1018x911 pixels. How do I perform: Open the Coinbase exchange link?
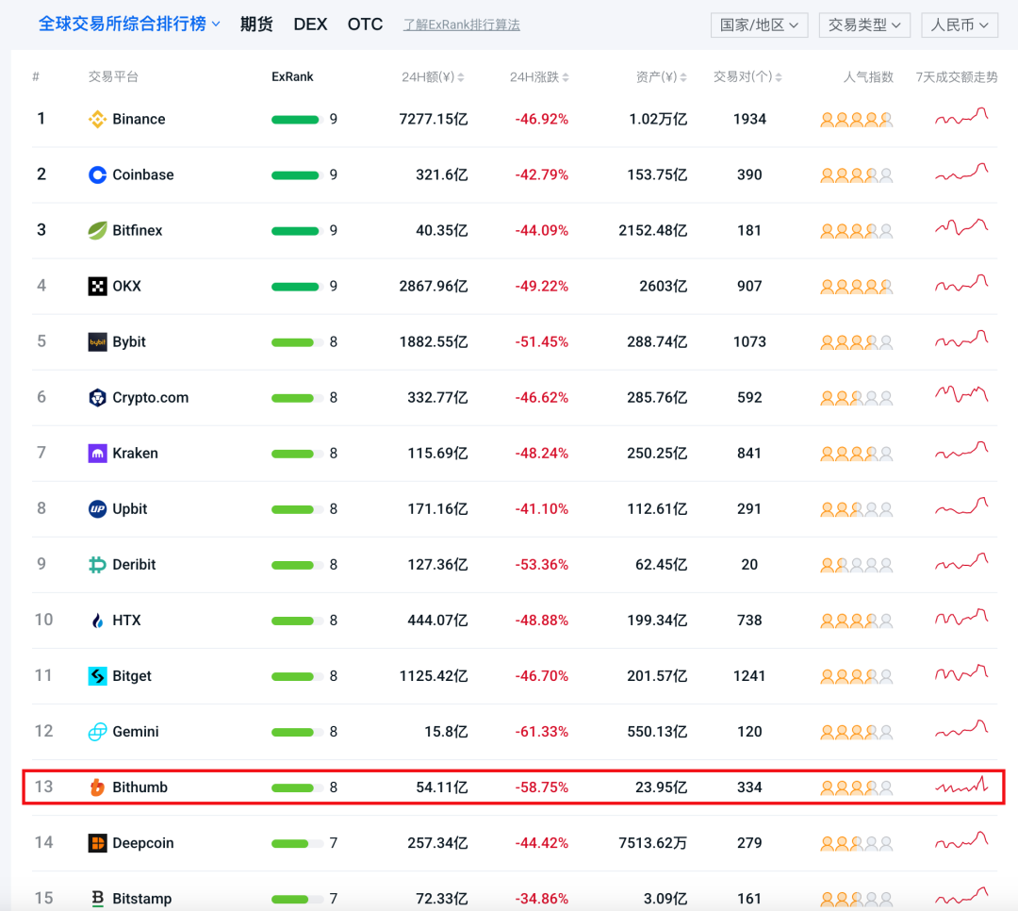(143, 174)
